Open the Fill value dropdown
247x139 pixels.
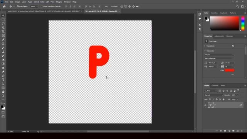(x=237, y=100)
